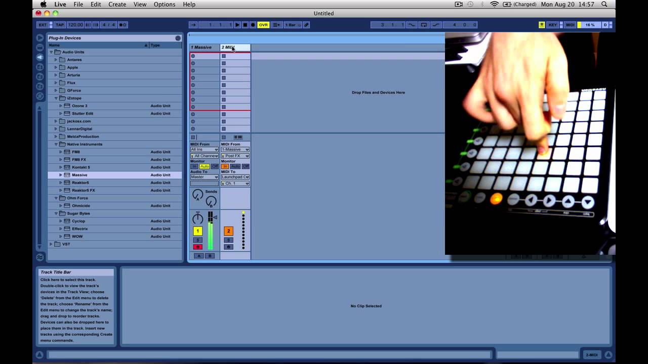Stop playback with the Stop button
The image size is (648, 364).
pos(245,25)
